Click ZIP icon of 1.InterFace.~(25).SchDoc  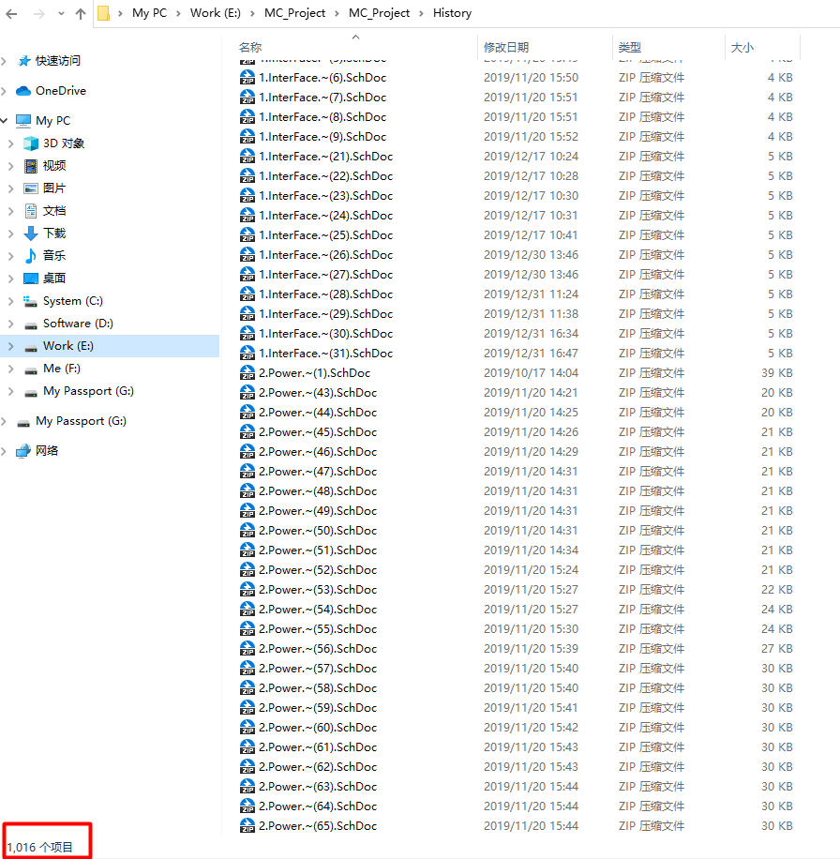coord(247,235)
